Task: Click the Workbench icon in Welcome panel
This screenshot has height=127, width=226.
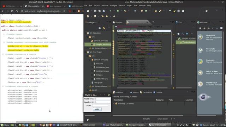Action: point(200,84)
